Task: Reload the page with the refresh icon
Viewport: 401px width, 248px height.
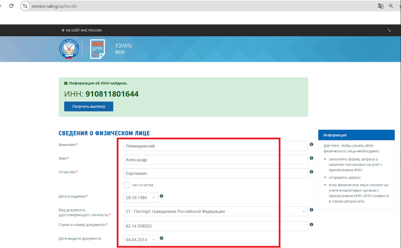Action: (11, 6)
